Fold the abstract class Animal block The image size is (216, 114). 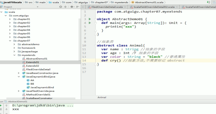[95, 46]
